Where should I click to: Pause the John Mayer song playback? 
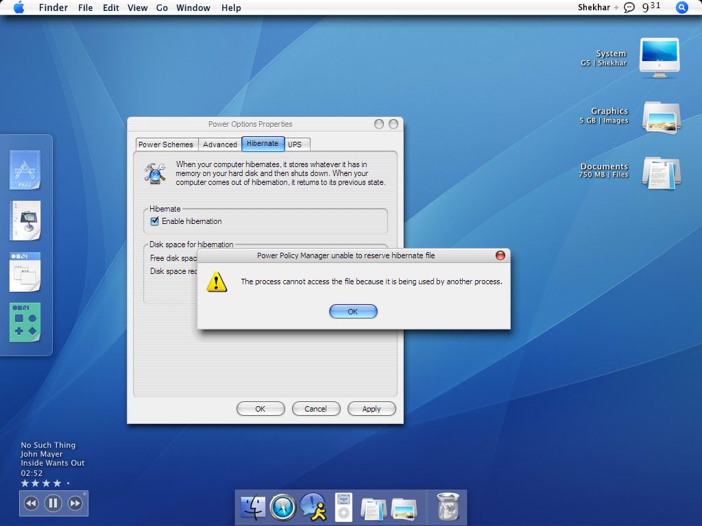53,503
